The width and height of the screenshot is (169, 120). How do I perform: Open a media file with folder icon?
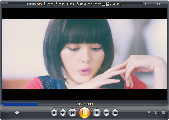tap(115, 112)
